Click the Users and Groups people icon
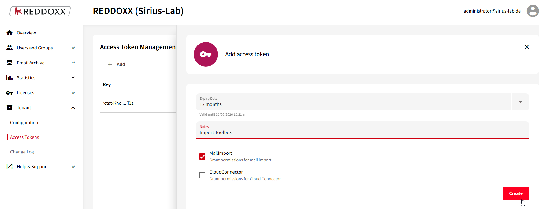The height and width of the screenshot is (209, 539). pyautogui.click(x=9, y=48)
